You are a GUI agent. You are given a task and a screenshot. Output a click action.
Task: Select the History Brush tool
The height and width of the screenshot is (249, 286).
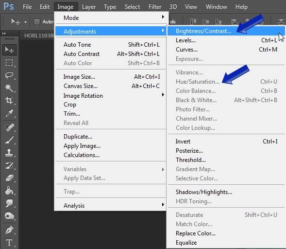(x=9, y=165)
